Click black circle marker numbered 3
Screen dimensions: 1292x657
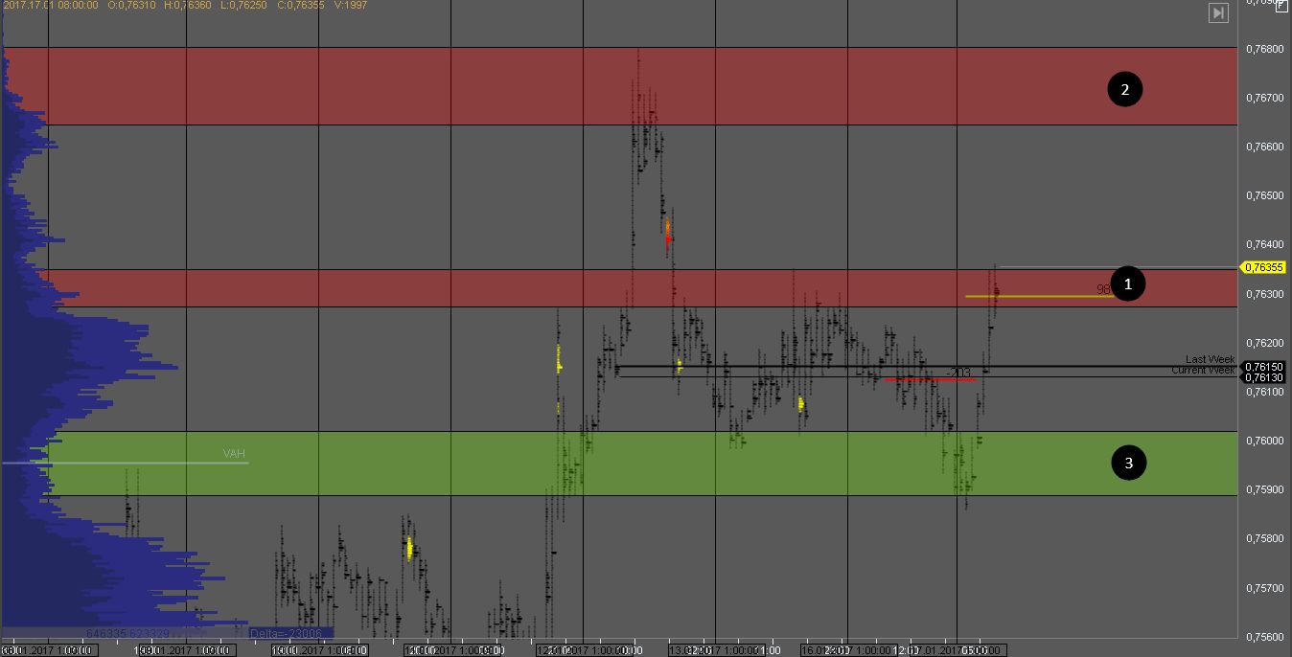1128,464
